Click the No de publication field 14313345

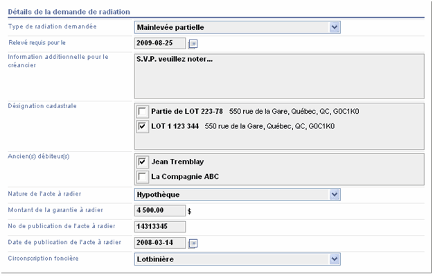coord(160,227)
